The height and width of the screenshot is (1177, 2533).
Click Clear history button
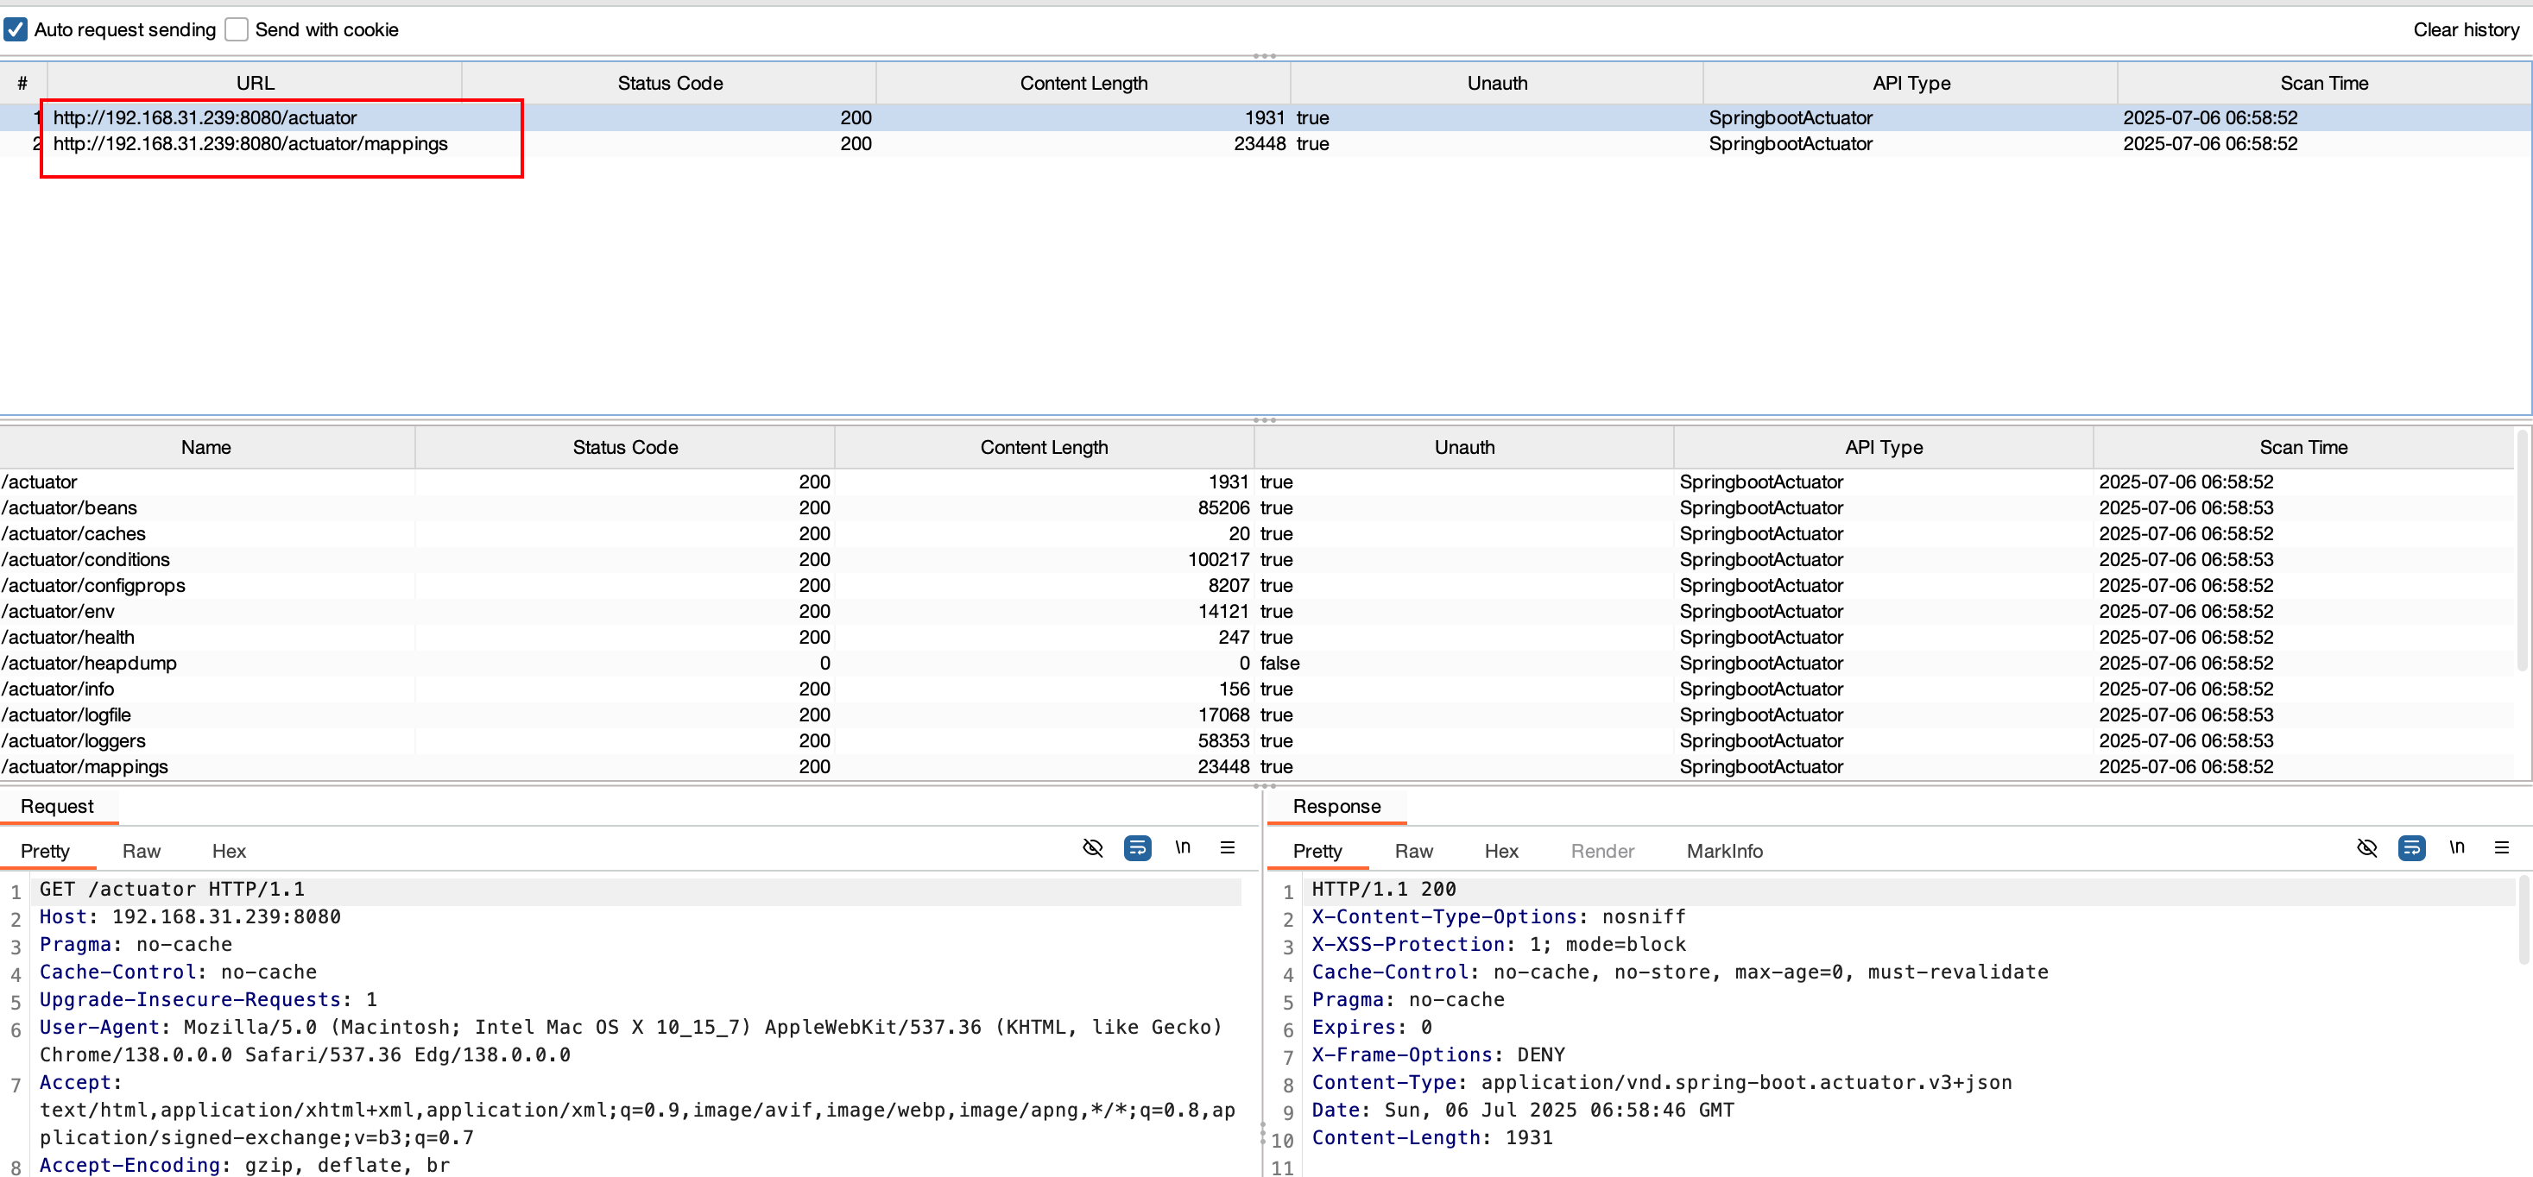2465,29
